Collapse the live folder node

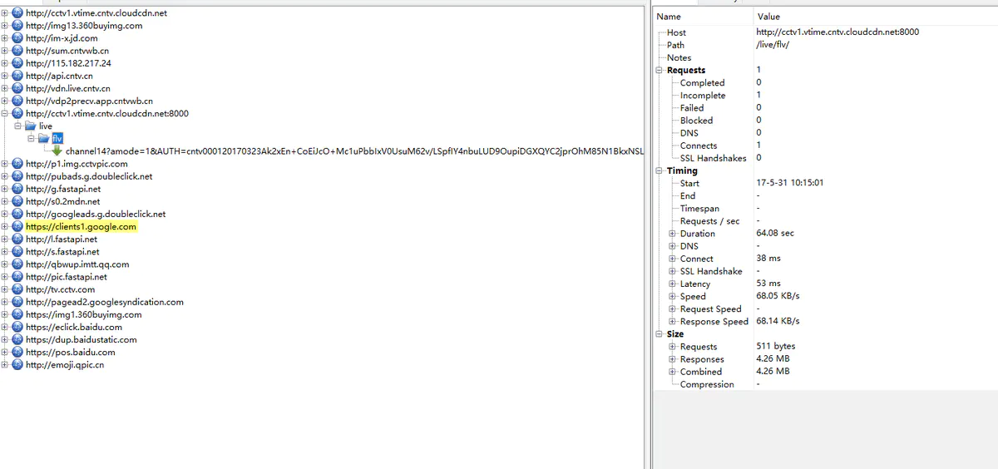[19, 126]
